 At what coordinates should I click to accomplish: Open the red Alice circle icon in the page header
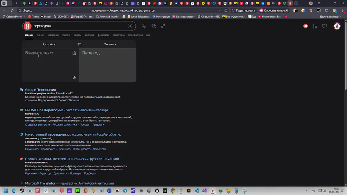pos(306,26)
